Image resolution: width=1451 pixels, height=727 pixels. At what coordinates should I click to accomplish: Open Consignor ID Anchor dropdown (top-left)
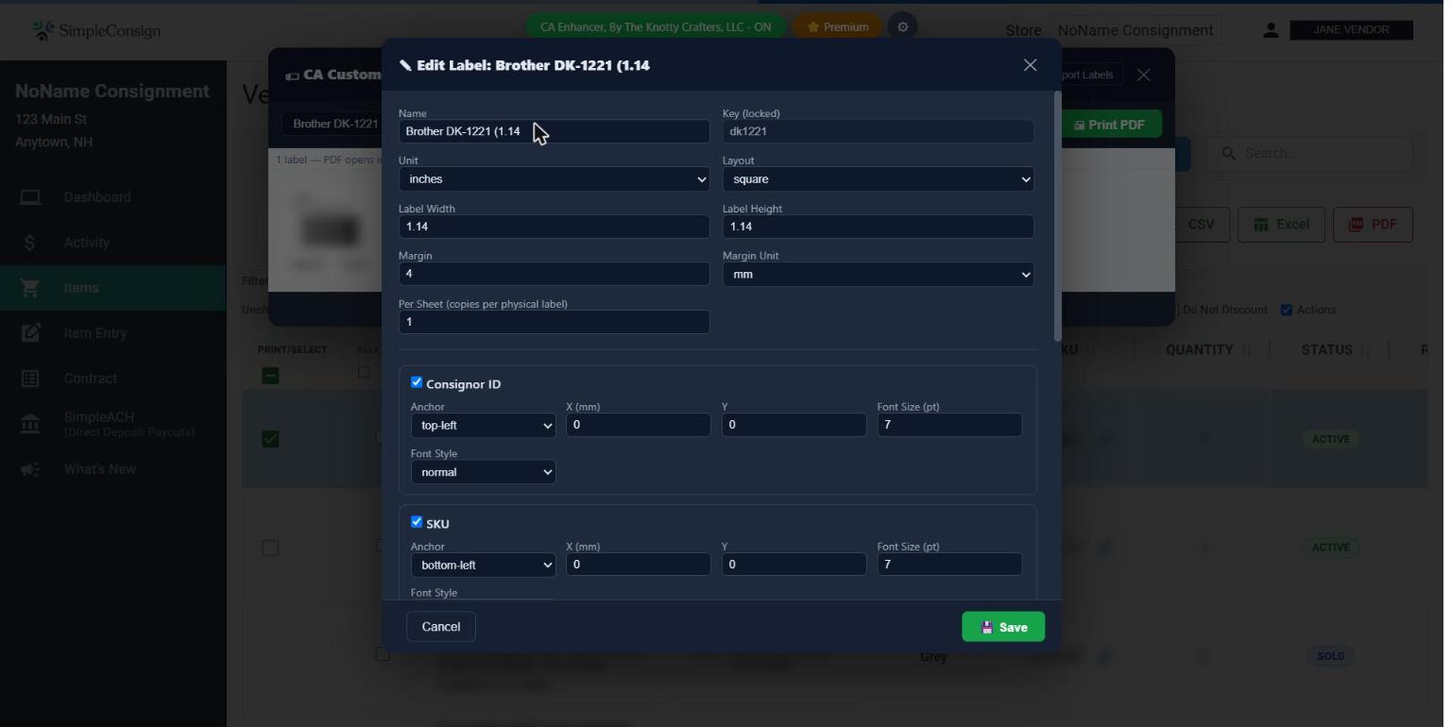point(483,426)
